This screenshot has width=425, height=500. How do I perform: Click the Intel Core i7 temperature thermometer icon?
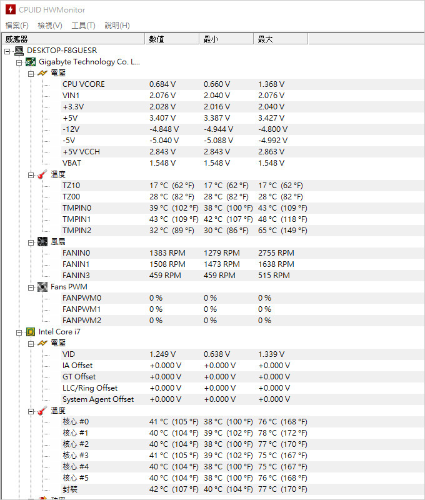pos(42,411)
